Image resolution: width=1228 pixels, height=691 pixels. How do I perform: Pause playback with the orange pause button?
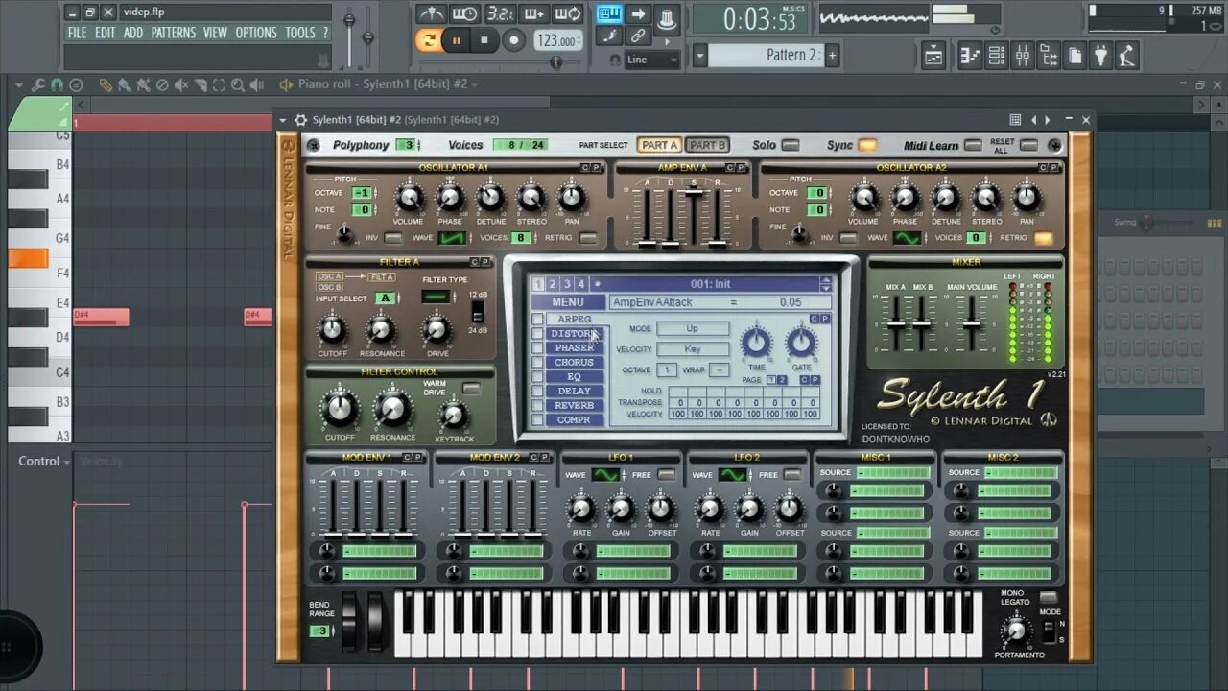[457, 40]
